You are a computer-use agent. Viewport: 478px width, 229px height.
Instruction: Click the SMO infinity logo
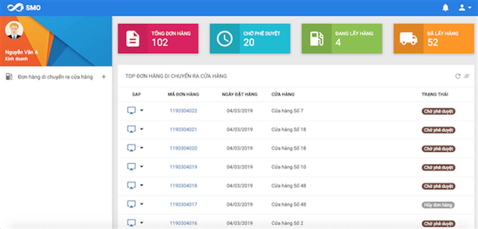15,8
